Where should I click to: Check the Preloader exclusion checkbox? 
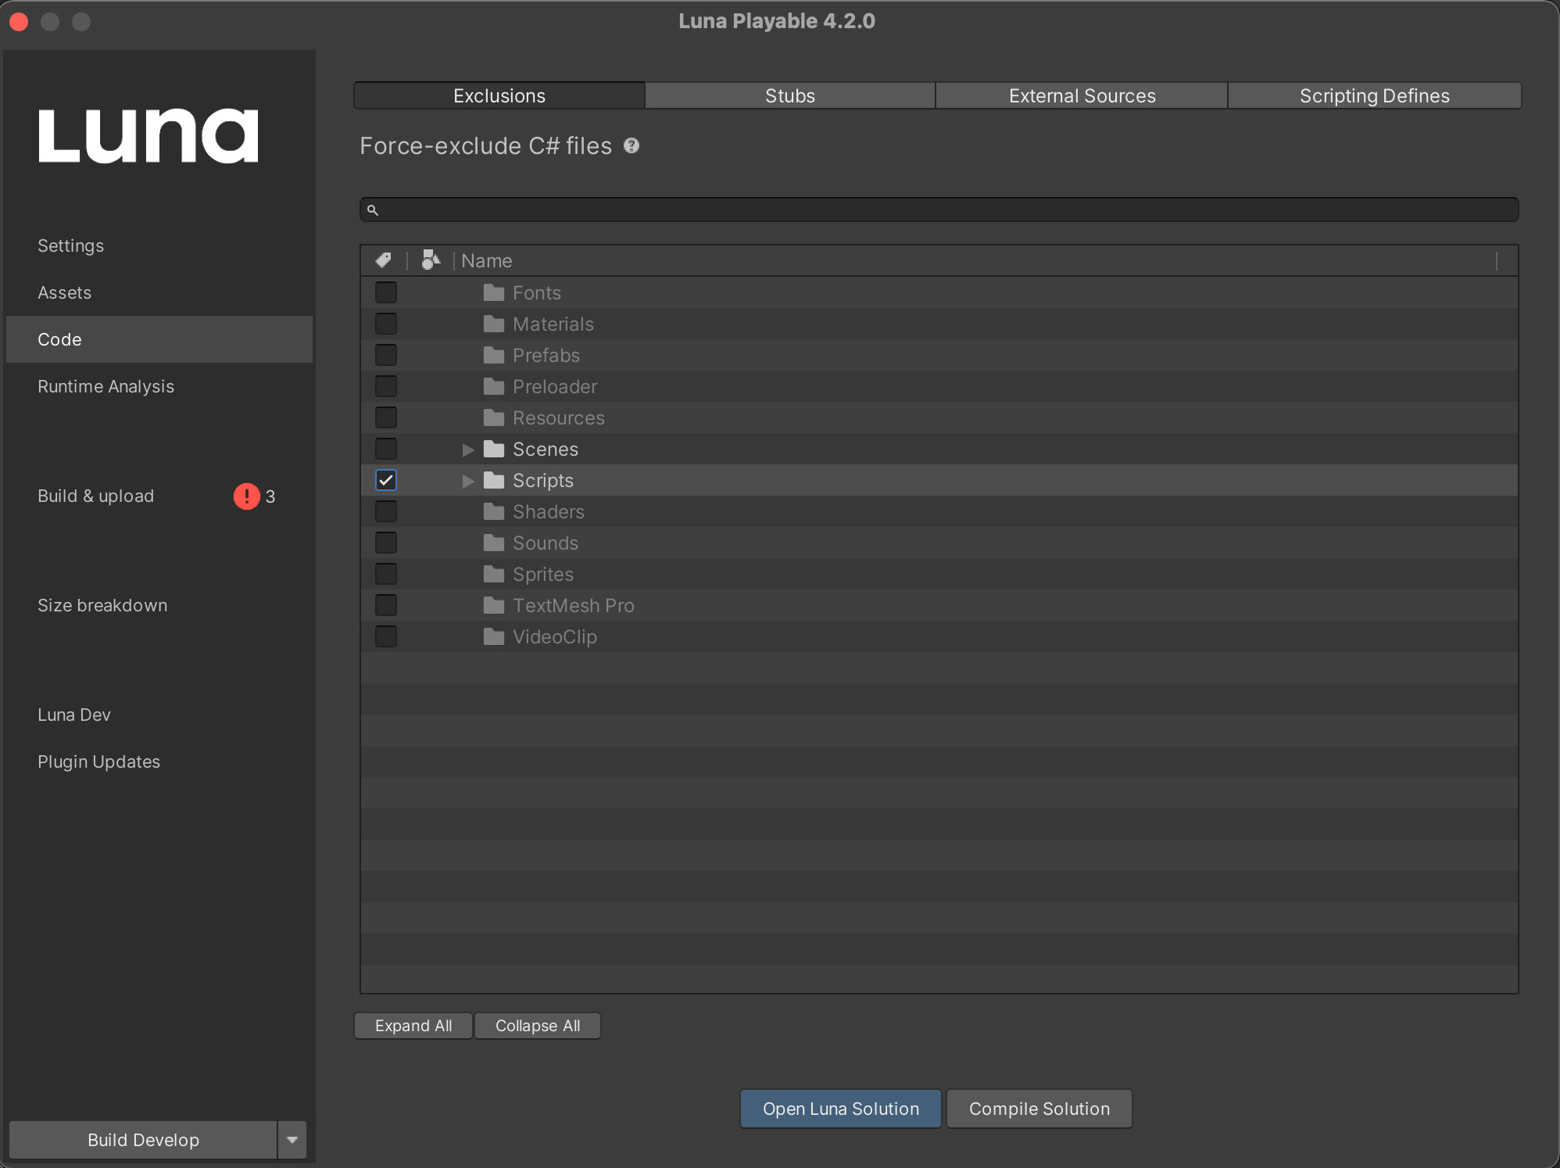386,386
